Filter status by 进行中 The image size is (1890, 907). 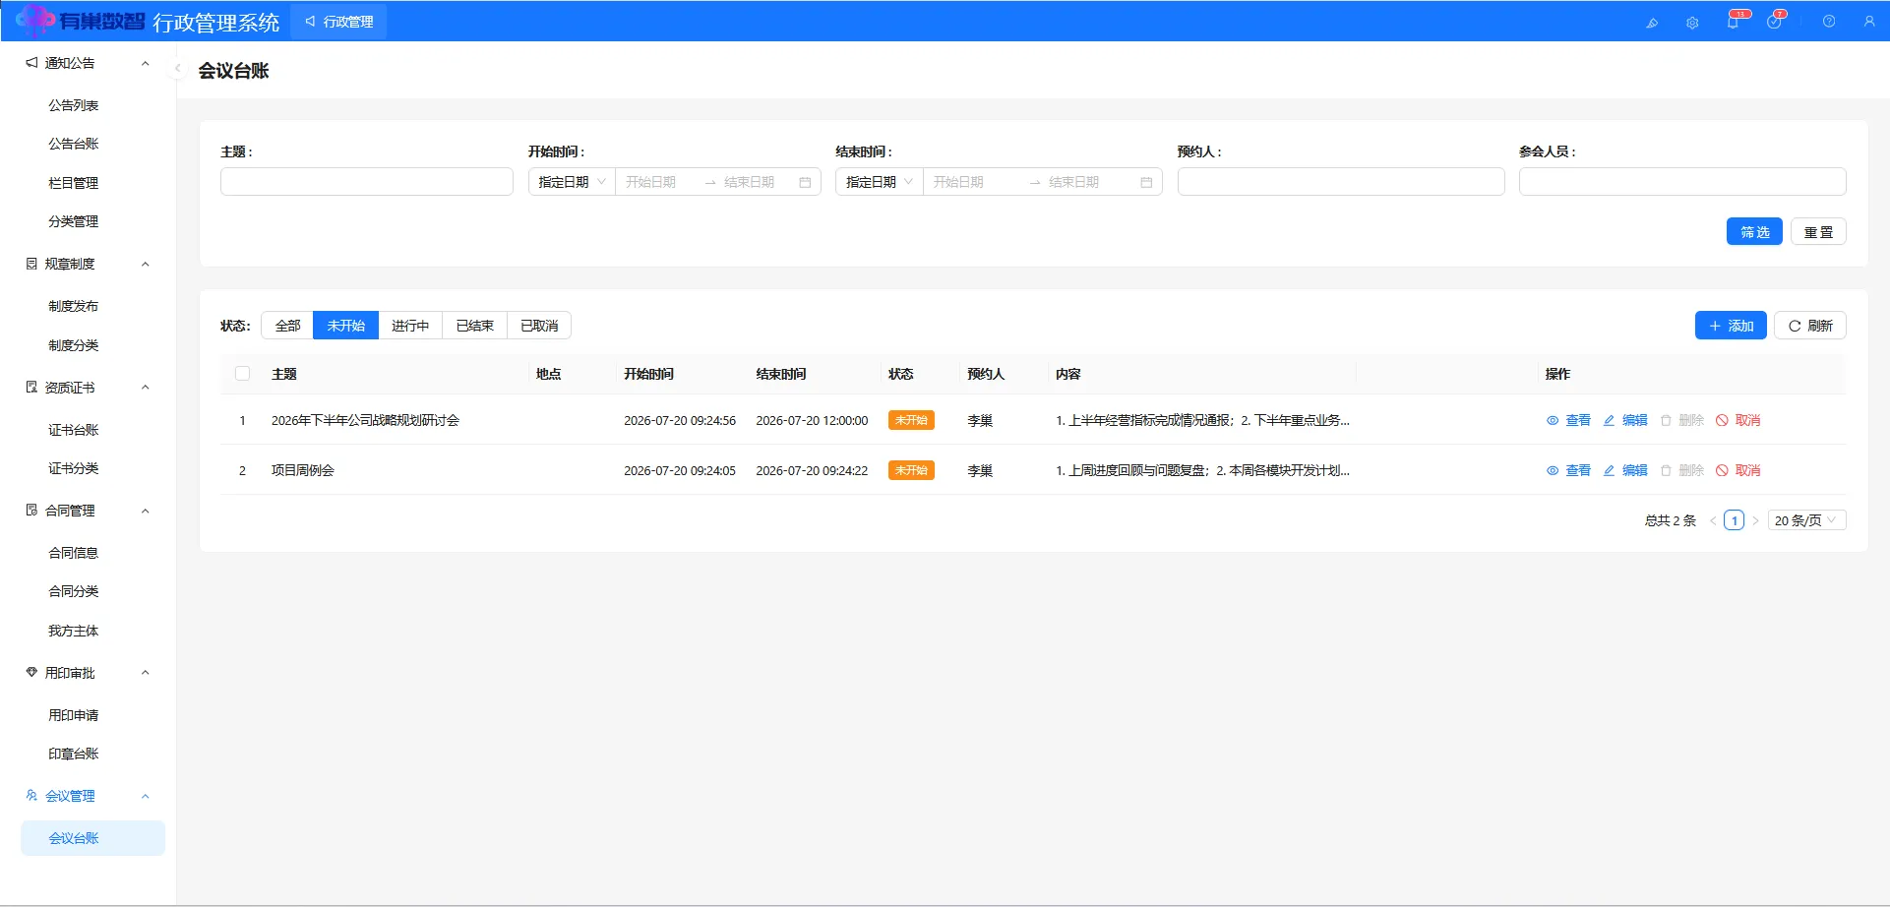click(410, 326)
